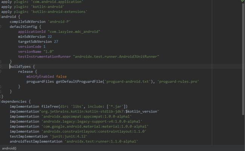
Task: Collapse the buildTypes block fold marker
Action: point(1,67)
